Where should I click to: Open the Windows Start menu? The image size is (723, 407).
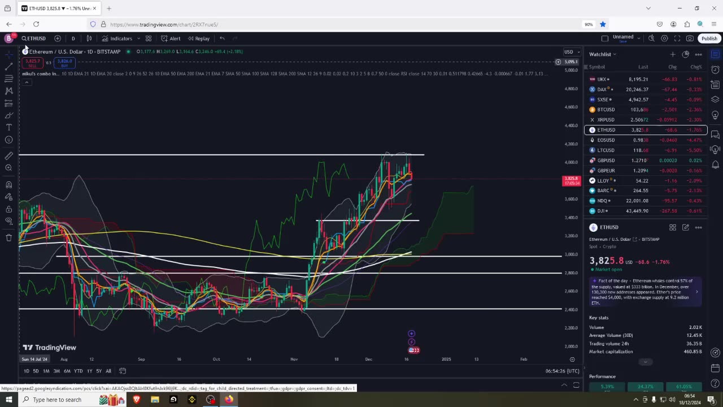pyautogui.click(x=8, y=400)
